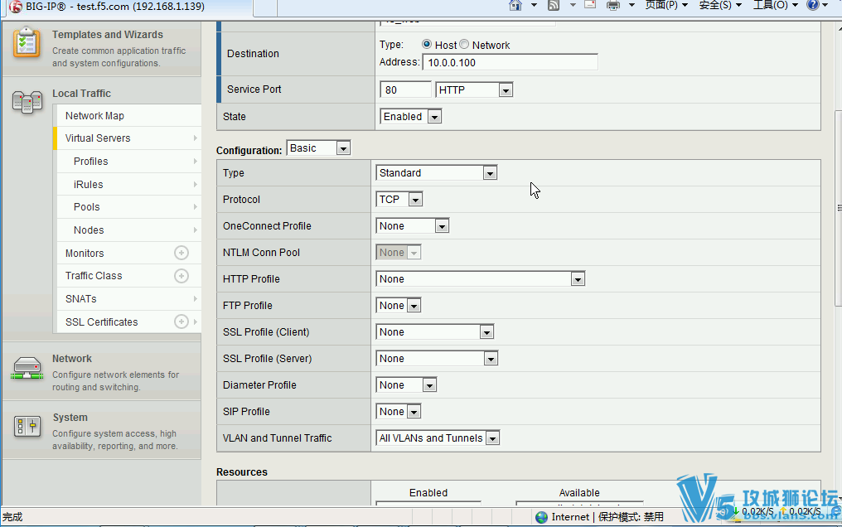842x527 pixels.
Task: Open Pools menu item
Action: [86, 206]
